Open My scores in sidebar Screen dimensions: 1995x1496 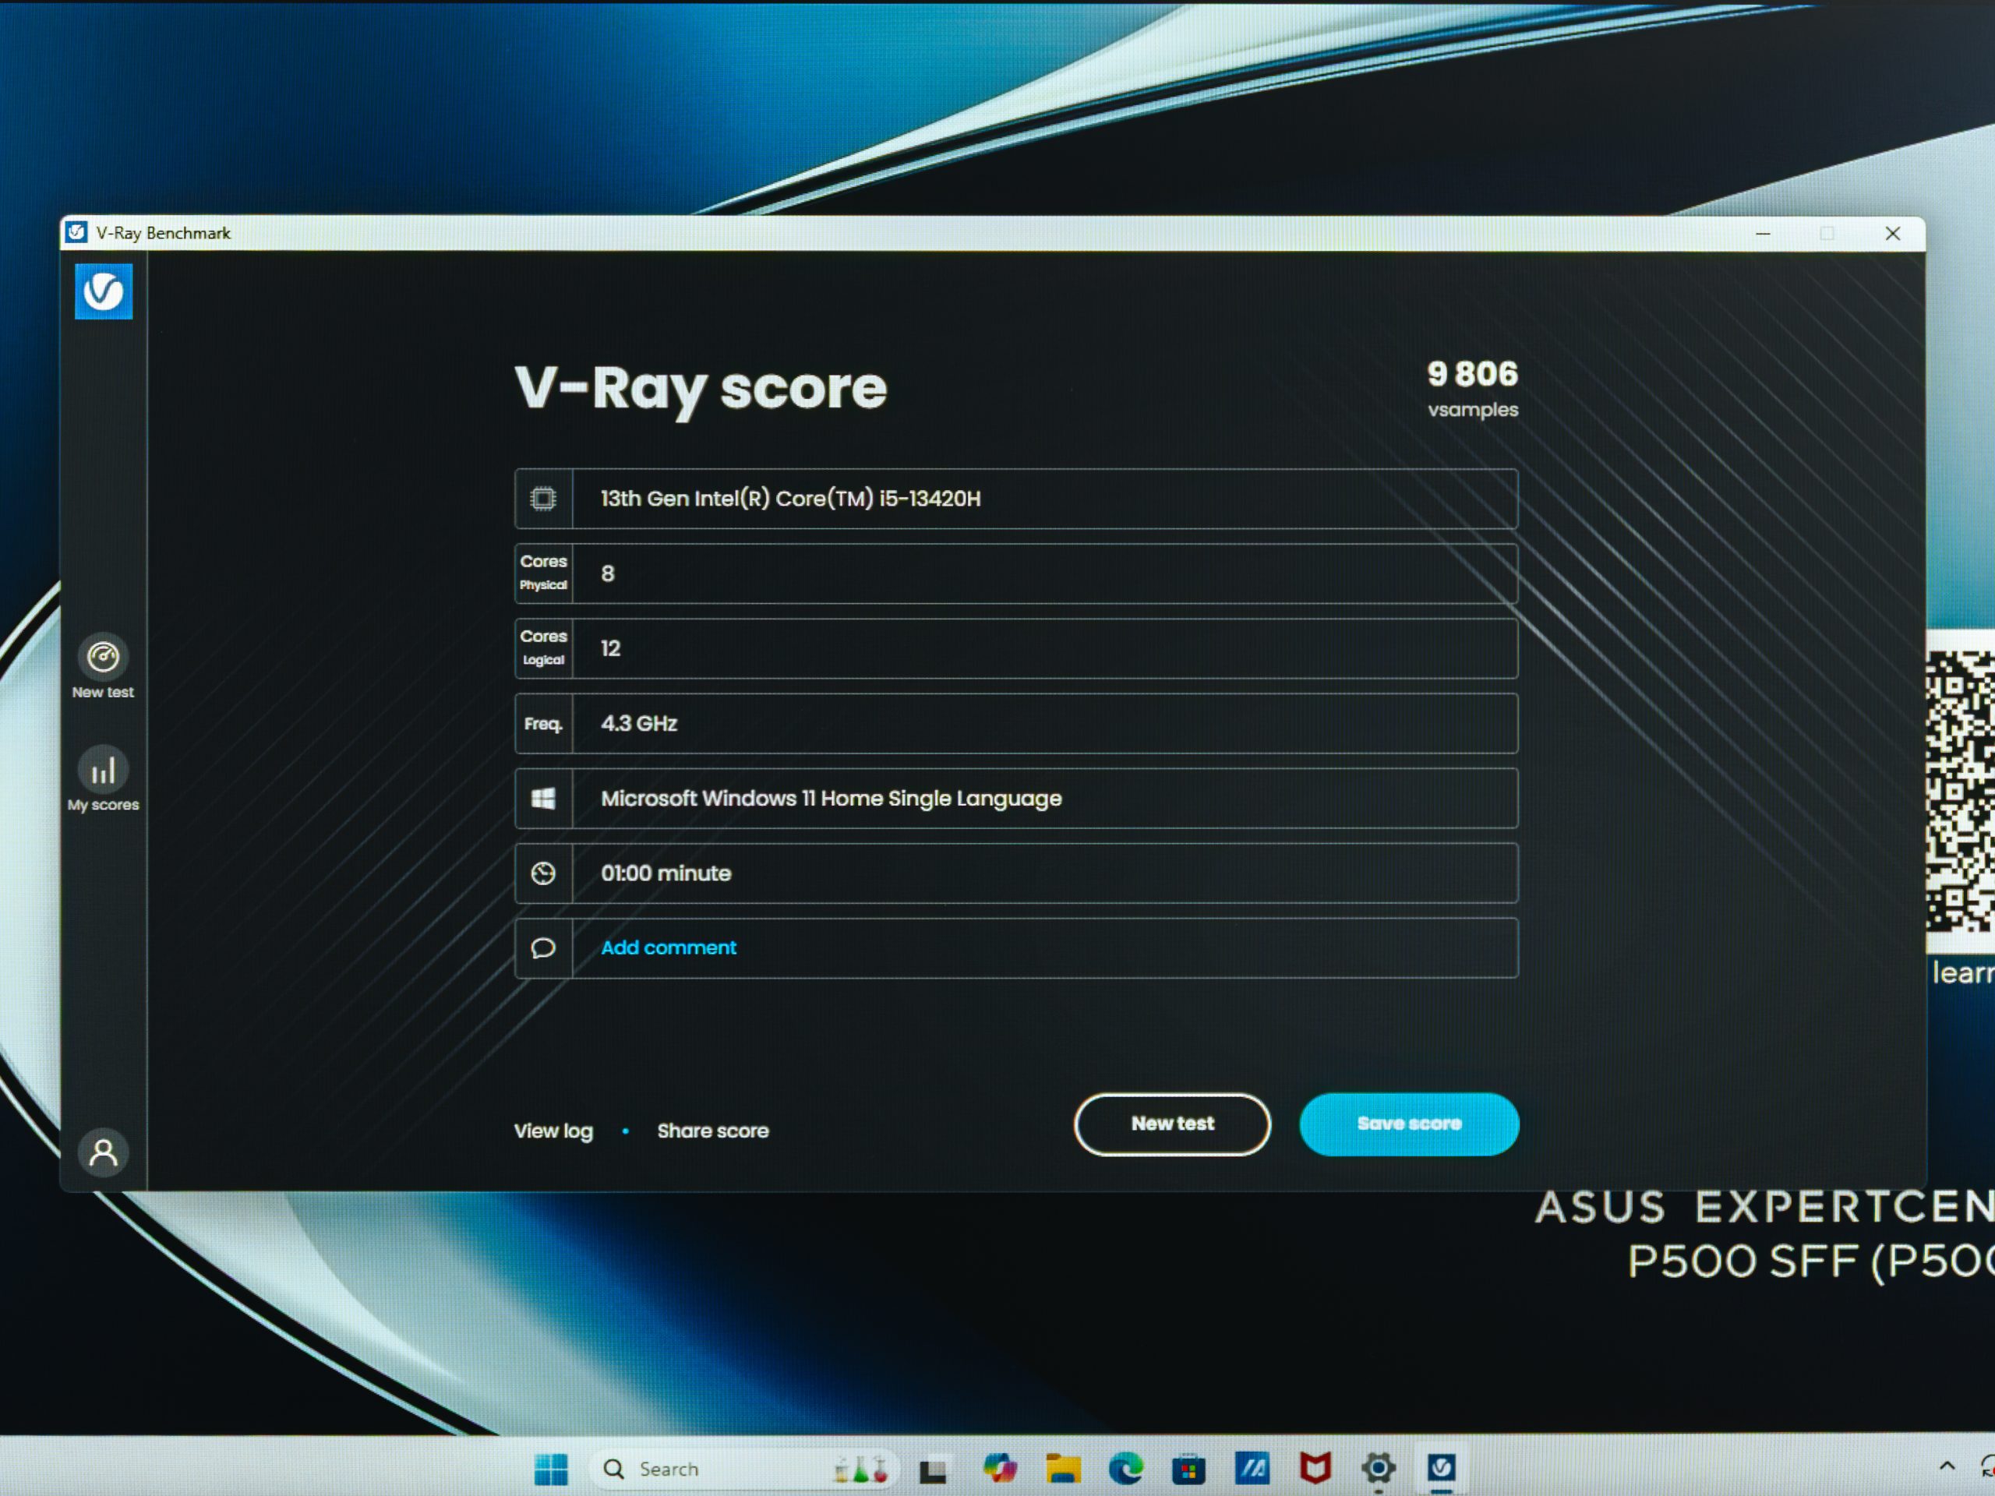pyautogui.click(x=103, y=780)
